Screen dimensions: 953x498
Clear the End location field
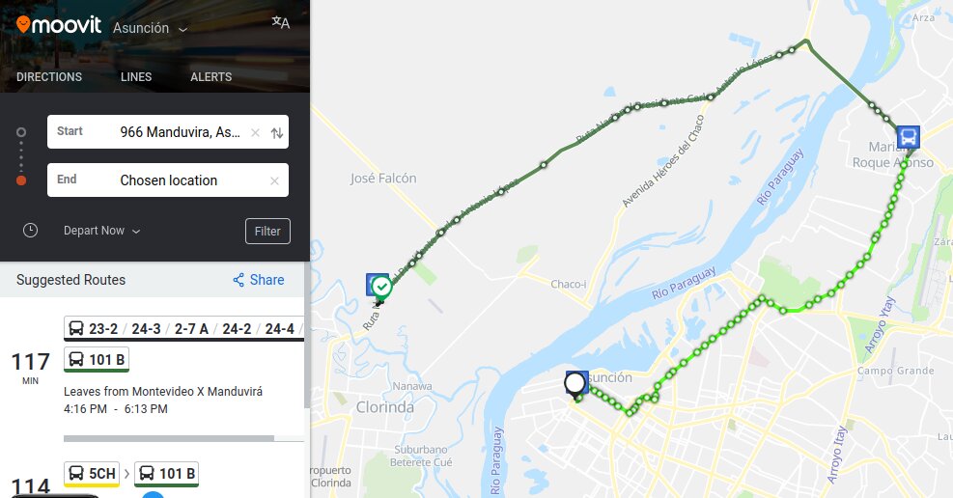point(275,181)
